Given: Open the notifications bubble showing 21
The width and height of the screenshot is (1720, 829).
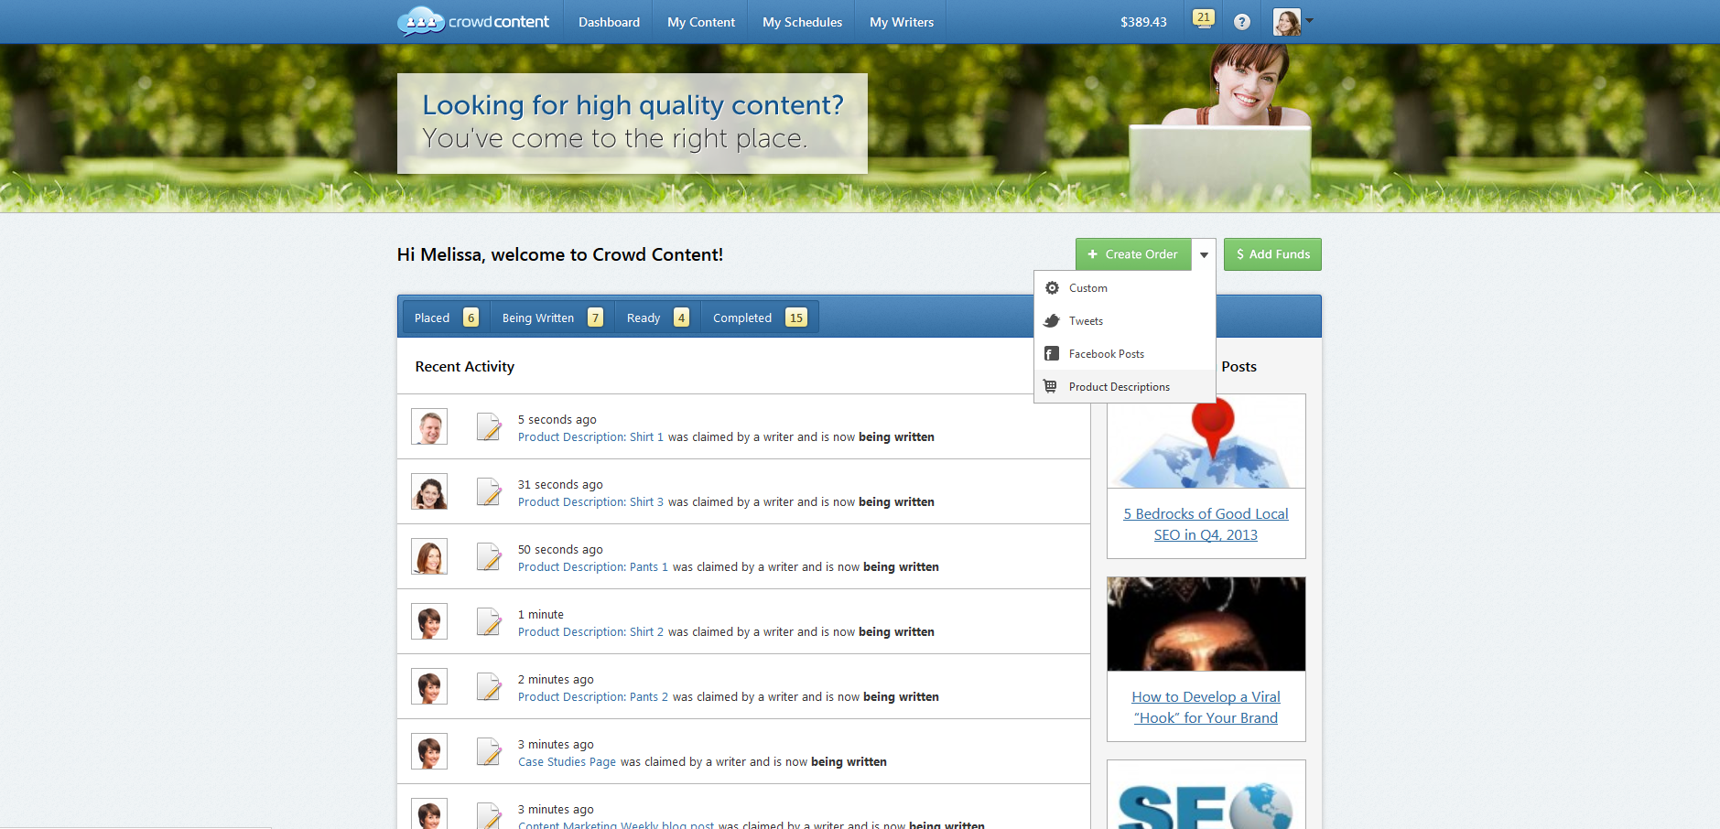Looking at the screenshot, I should [1203, 18].
